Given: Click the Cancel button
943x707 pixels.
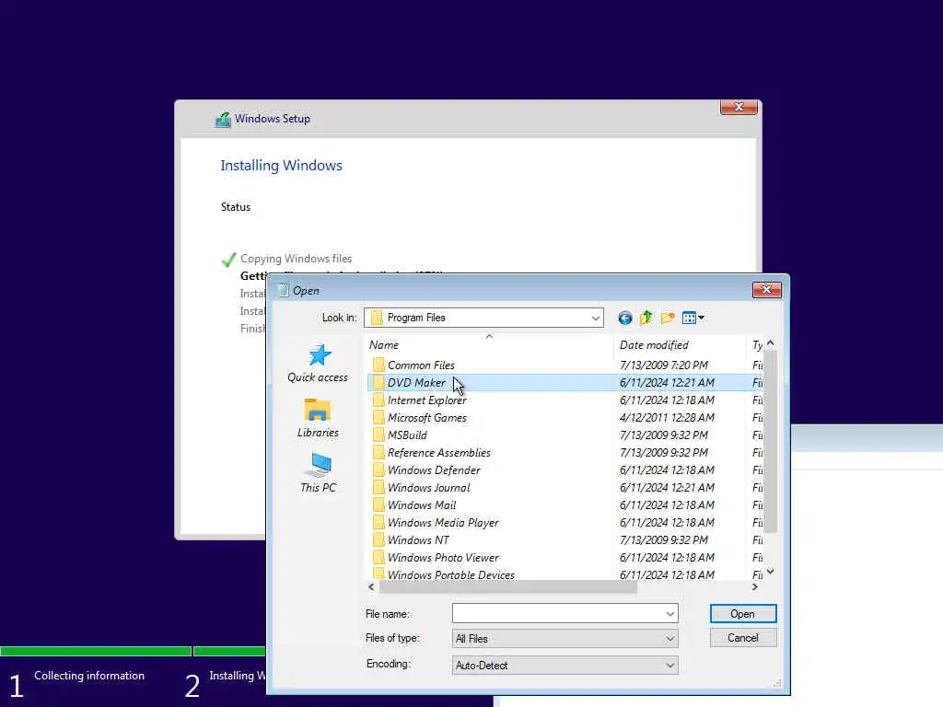Looking at the screenshot, I should point(743,638).
